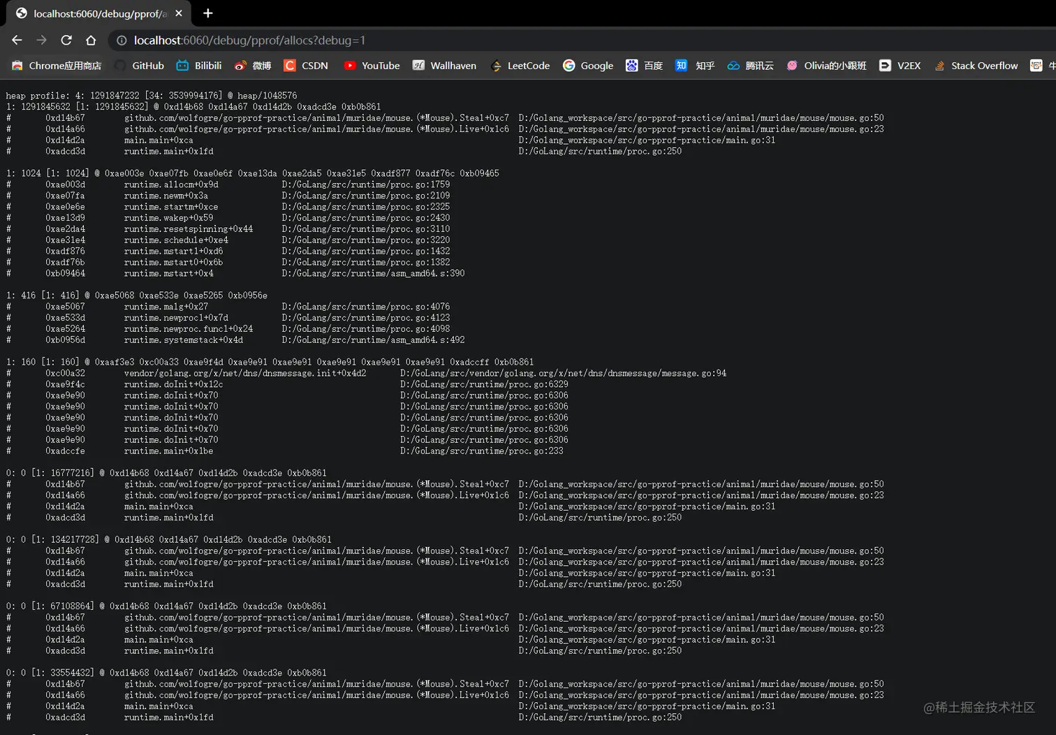
Task: Click the 'dnsmessage.init+0x4d2' stack frame
Action: point(245,373)
